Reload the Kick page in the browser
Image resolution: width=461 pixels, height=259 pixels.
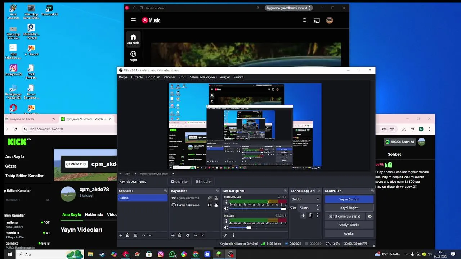click(15, 129)
